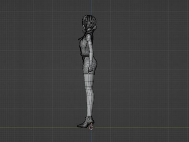
Task: Select the character's hair mesh
Action: coord(89,22)
